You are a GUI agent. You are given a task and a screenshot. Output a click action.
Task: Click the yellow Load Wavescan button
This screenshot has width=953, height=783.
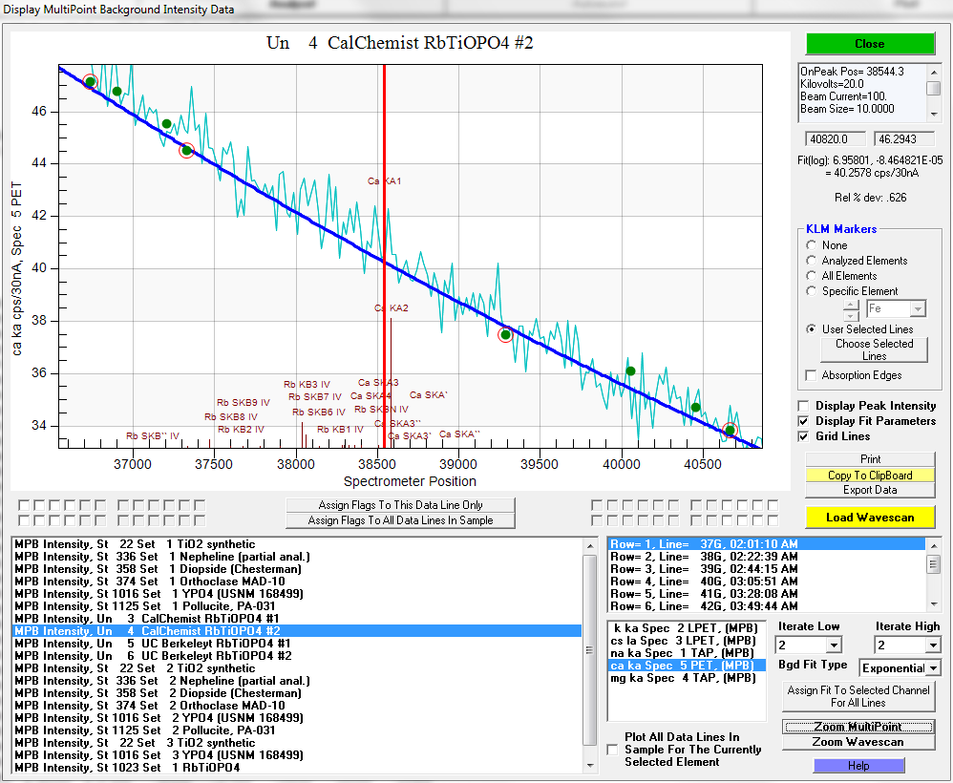(869, 518)
